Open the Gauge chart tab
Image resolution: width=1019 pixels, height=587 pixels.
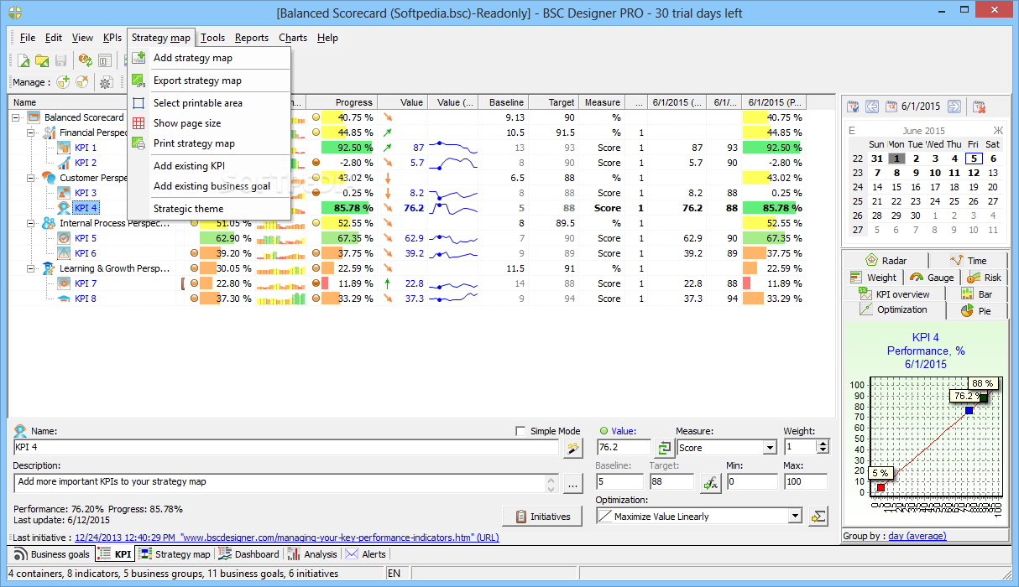click(x=932, y=278)
